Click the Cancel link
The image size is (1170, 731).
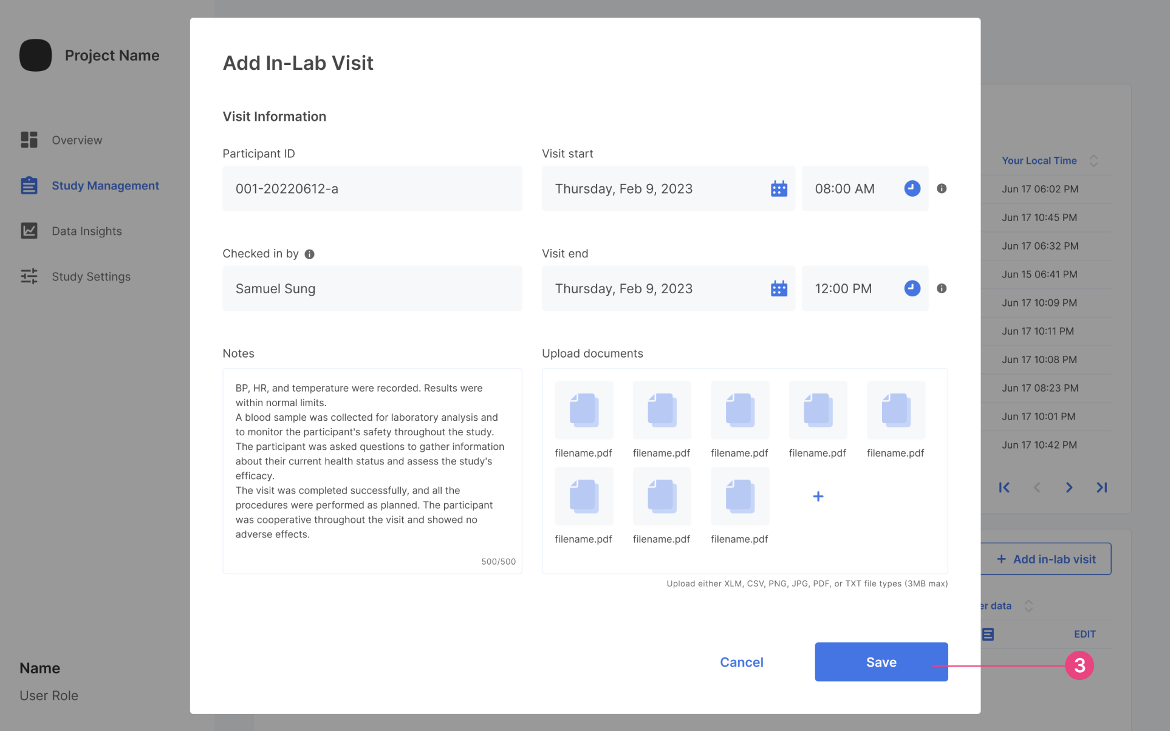tap(741, 662)
